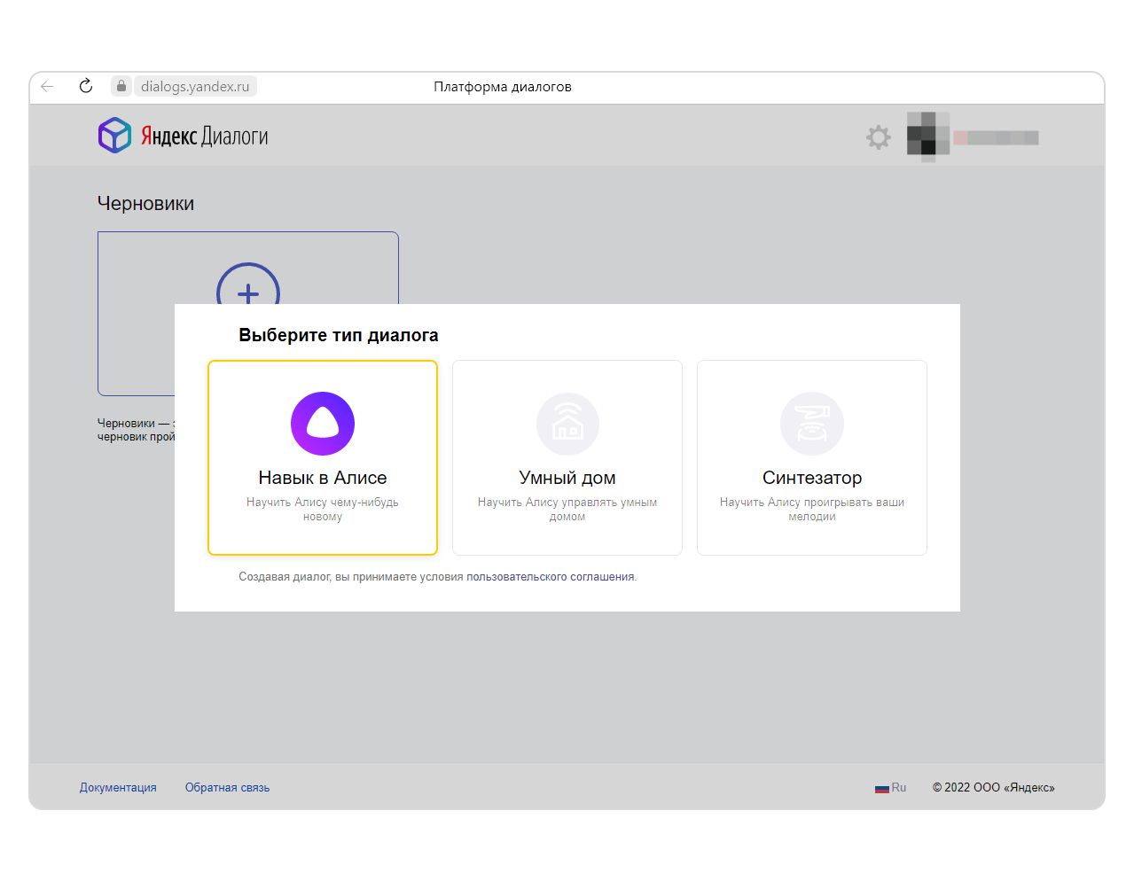This screenshot has width=1134, height=881.
Task: Click the smart home icon
Action: (x=567, y=424)
